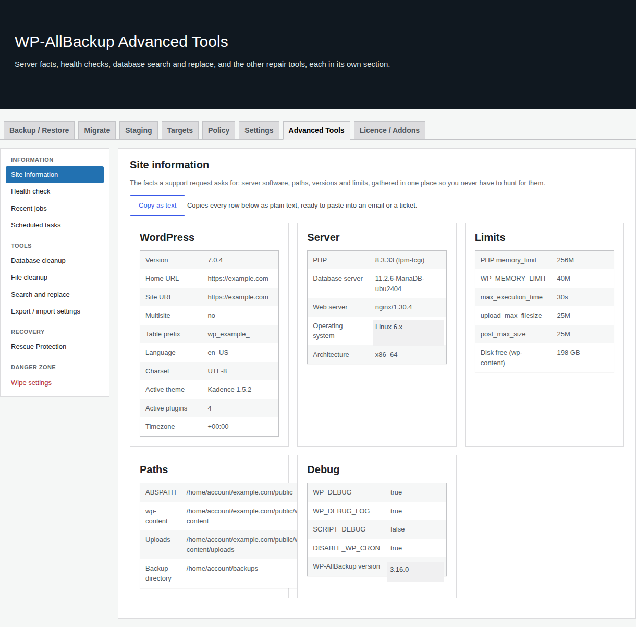Click the Web server value nginx/1.30.4

tap(394, 307)
